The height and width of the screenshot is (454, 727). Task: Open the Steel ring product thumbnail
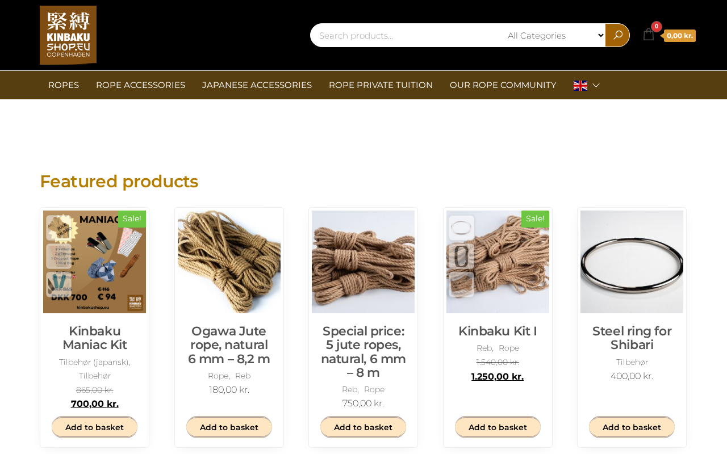[632, 262]
